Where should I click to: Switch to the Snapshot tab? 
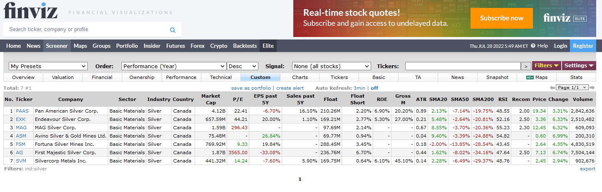coord(498,77)
